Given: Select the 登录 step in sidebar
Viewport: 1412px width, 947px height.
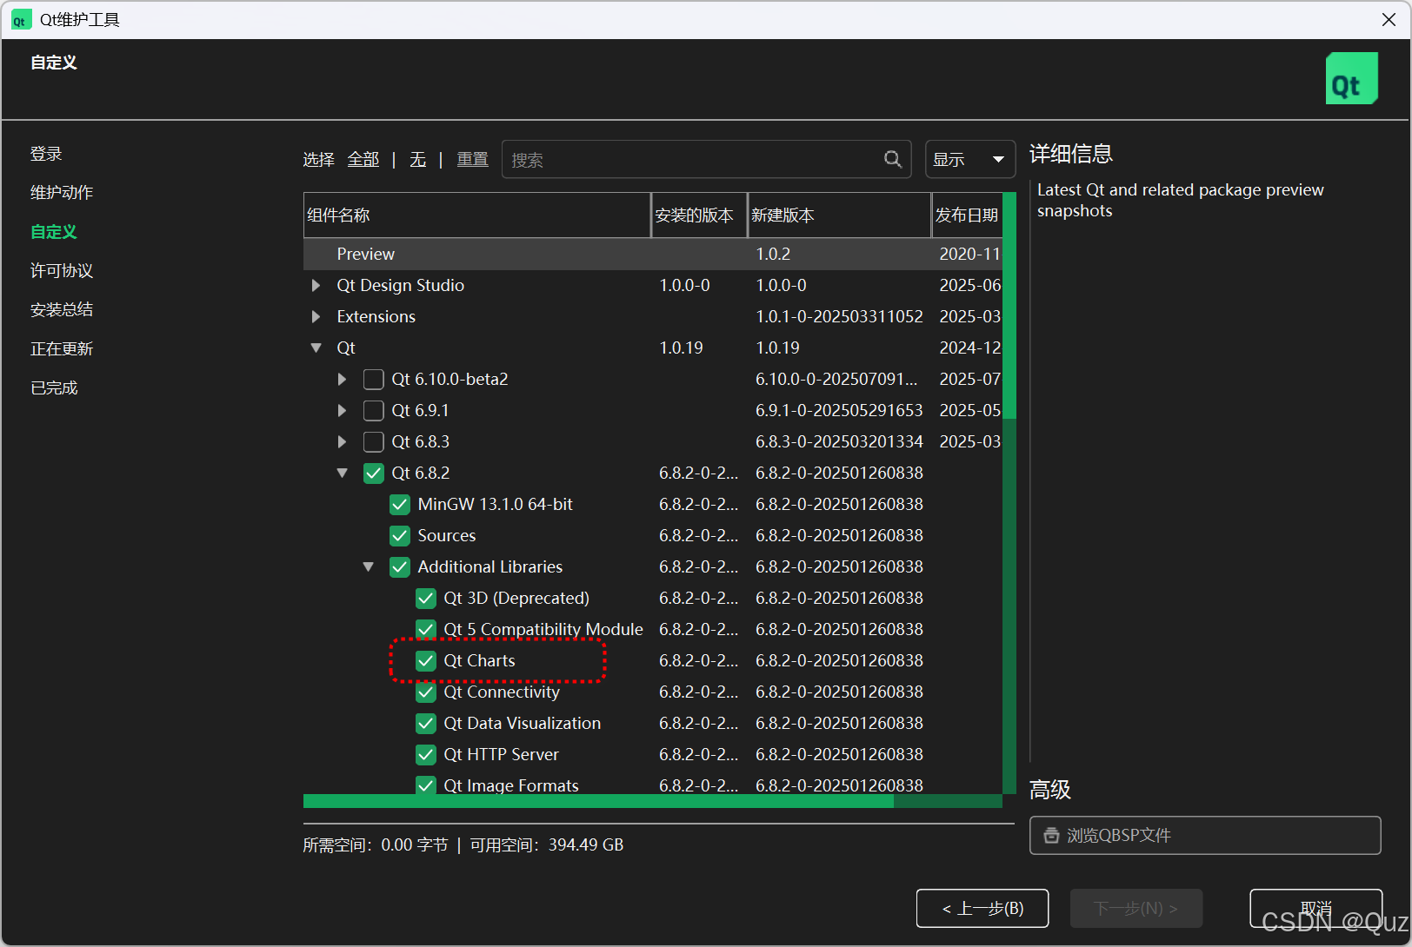Looking at the screenshot, I should pos(46,154).
